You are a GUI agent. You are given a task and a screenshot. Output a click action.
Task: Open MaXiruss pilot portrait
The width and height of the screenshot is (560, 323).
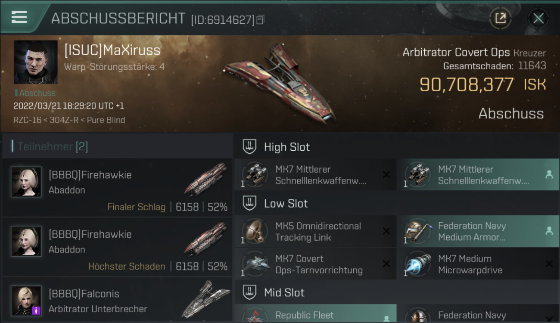click(x=35, y=62)
